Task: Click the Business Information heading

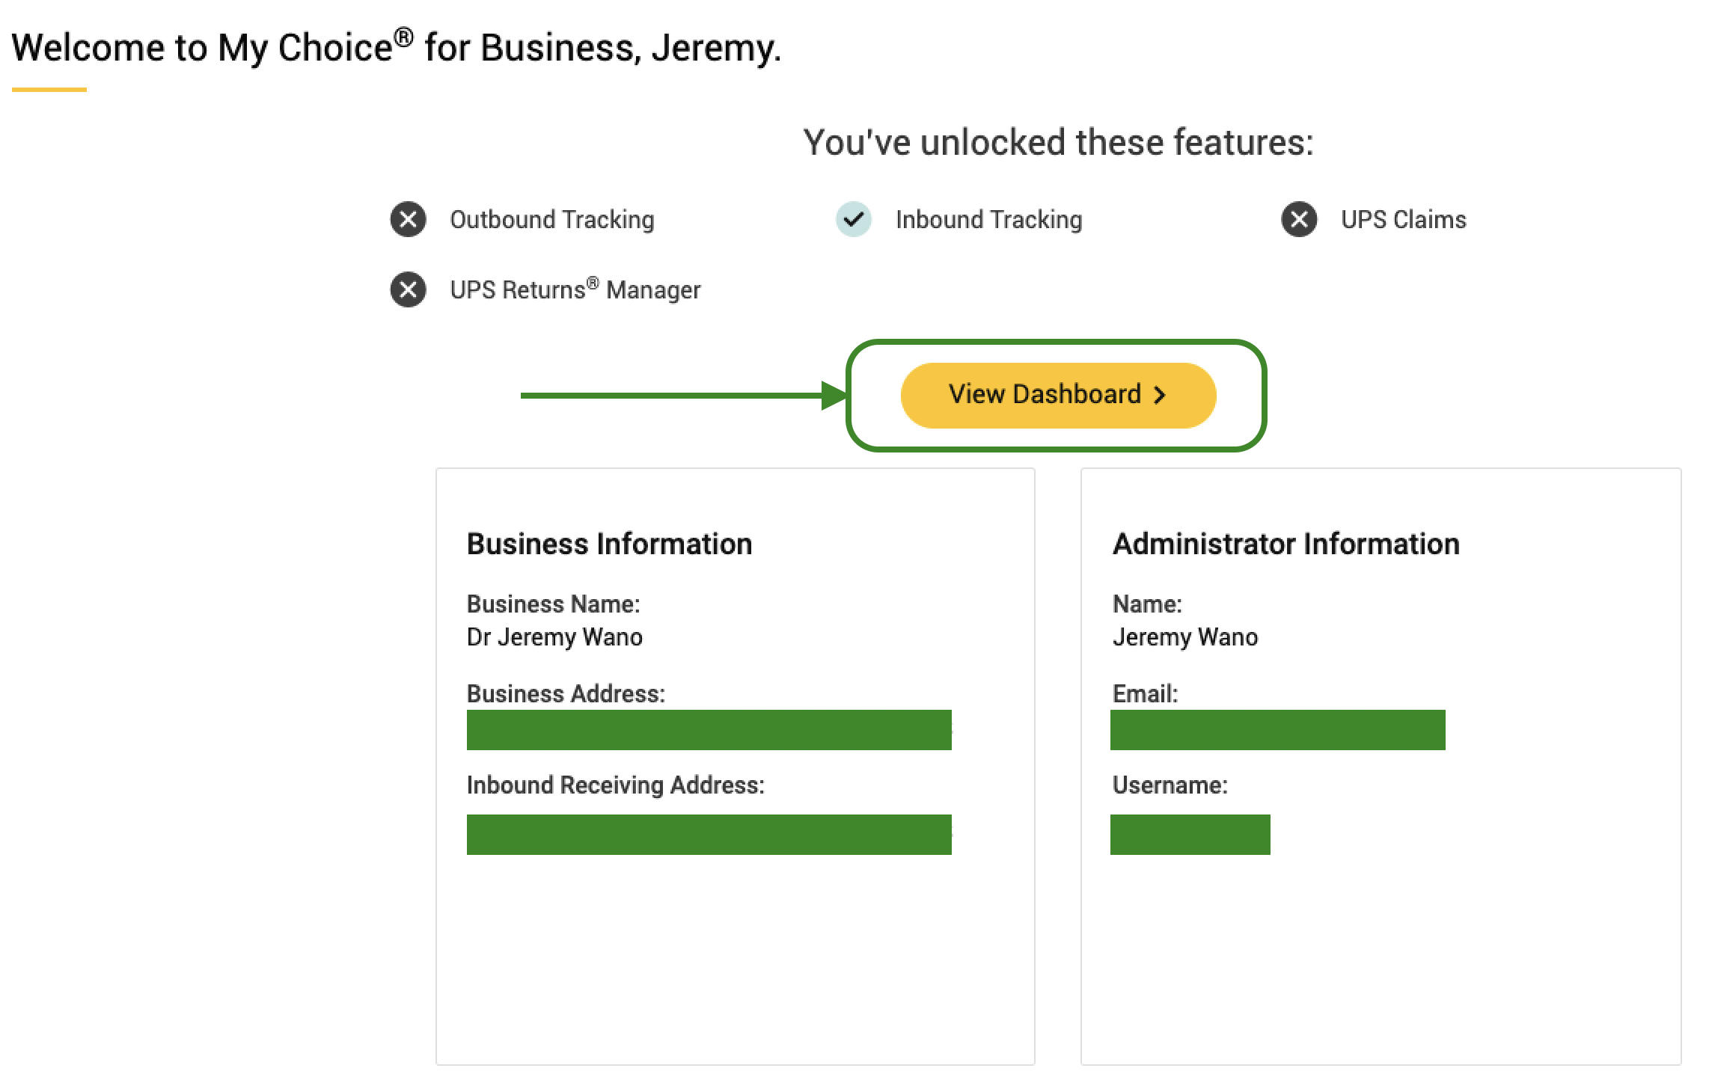Action: point(609,544)
